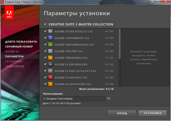Click the After Effects Ae icon
This screenshot has height=121, width=171.
point(50,31)
